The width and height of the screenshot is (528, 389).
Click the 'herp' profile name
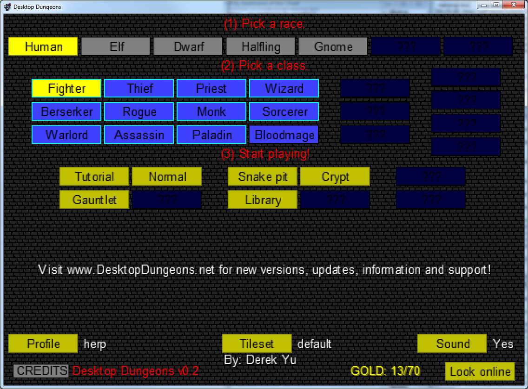click(95, 344)
